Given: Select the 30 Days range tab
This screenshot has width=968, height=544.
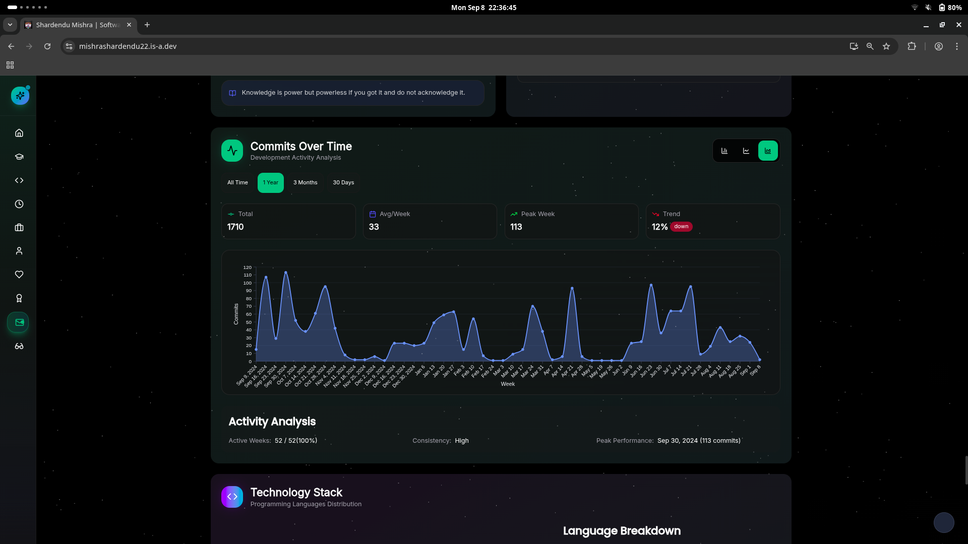Looking at the screenshot, I should (x=343, y=182).
